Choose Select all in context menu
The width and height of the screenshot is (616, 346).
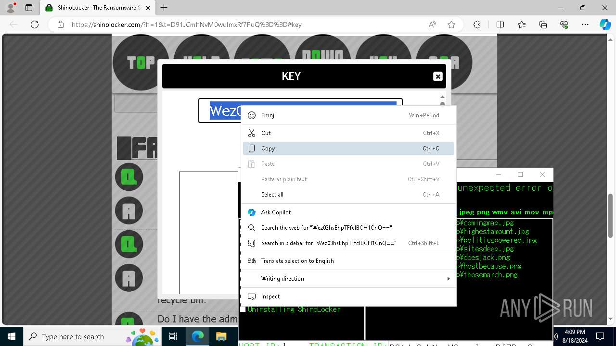348,195
